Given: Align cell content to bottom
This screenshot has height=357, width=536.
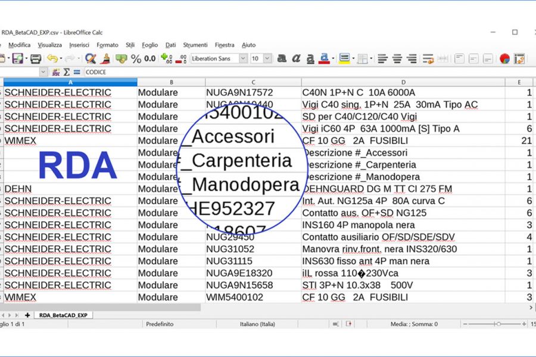Looking at the screenshot, I should [x=488, y=59].
